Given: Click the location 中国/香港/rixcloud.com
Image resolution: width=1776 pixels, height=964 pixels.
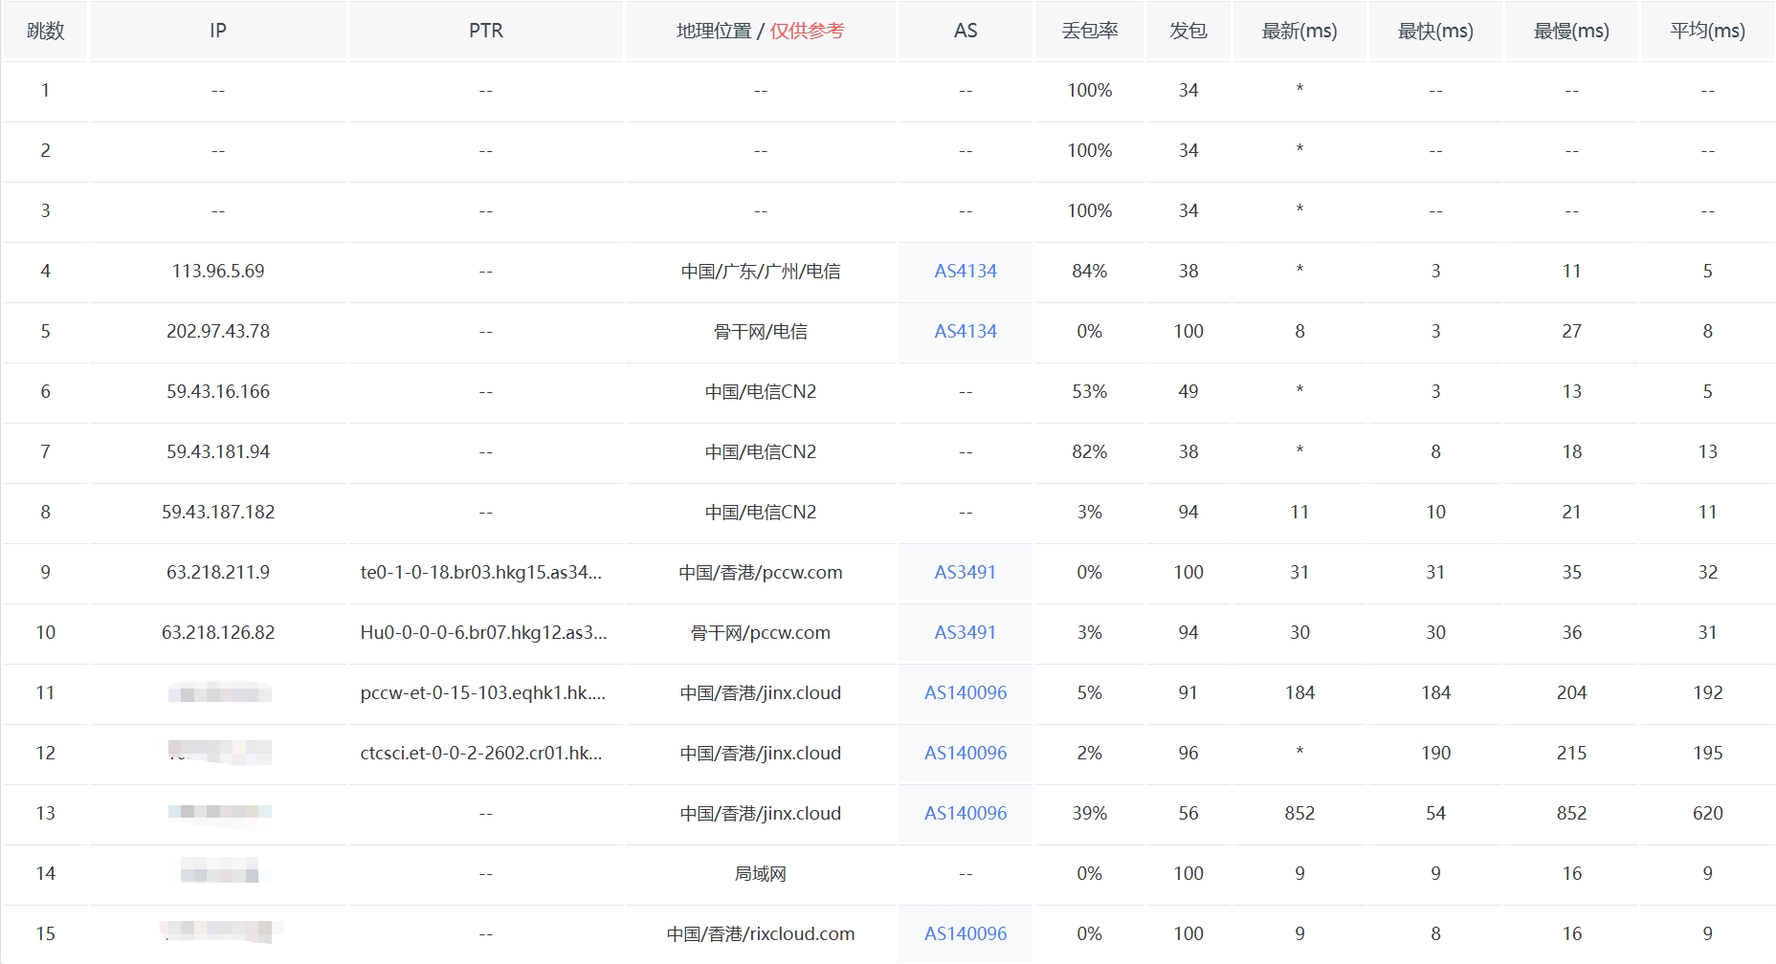Looking at the screenshot, I should (x=761, y=933).
